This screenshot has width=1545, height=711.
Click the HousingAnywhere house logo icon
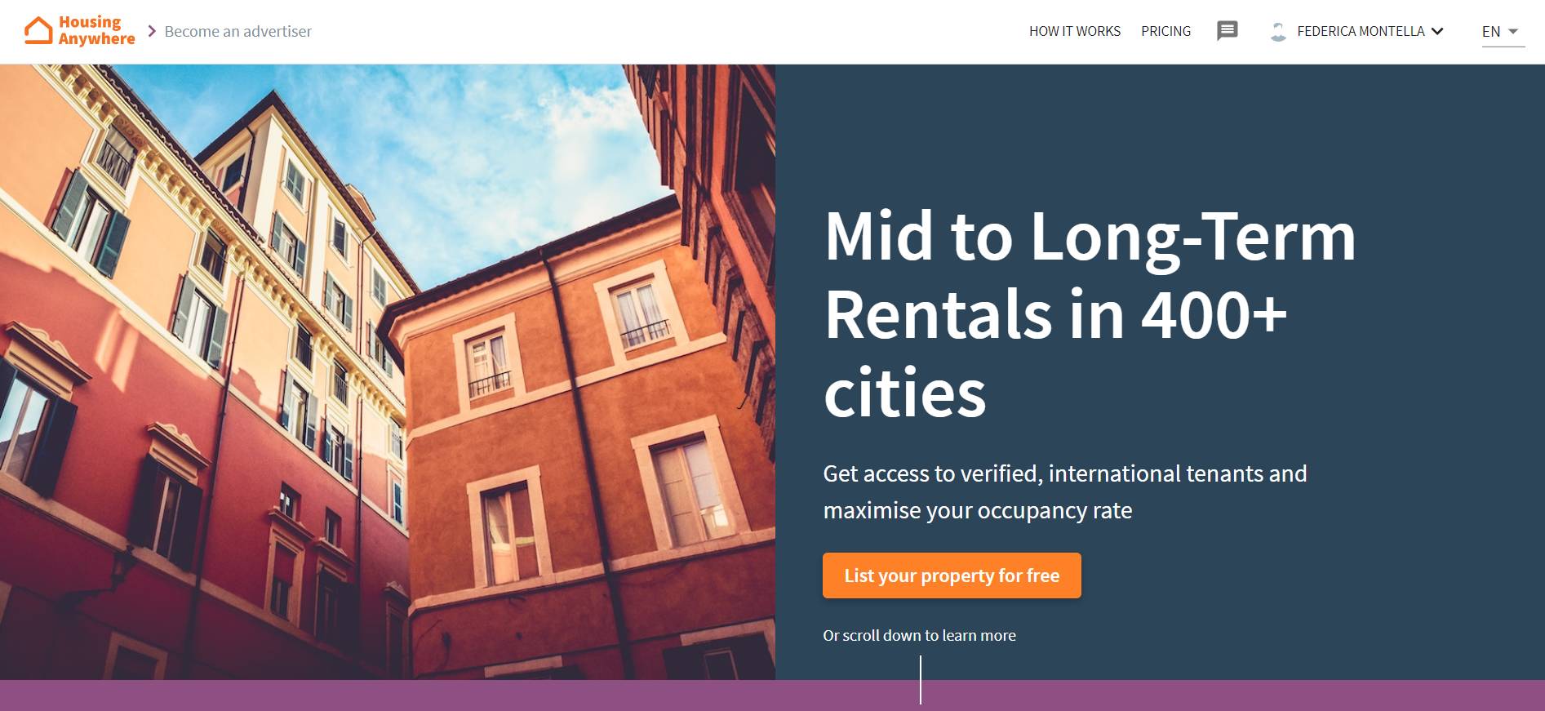38,30
